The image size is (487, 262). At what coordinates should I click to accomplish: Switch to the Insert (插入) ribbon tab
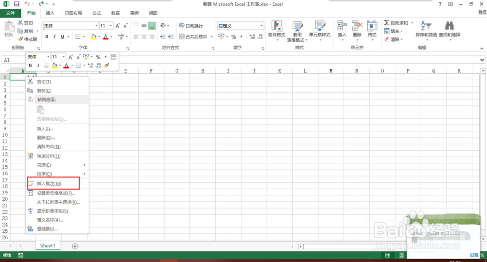point(50,13)
